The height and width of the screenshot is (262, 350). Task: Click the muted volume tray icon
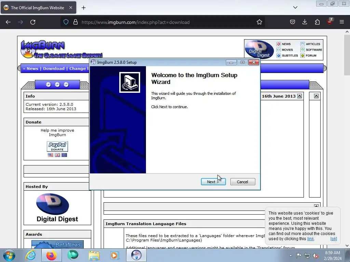point(315,256)
